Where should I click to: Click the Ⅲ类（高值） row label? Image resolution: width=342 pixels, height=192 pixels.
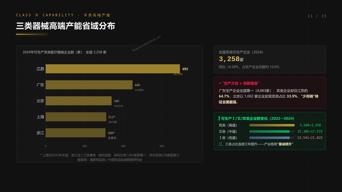pyautogui.click(x=228, y=125)
